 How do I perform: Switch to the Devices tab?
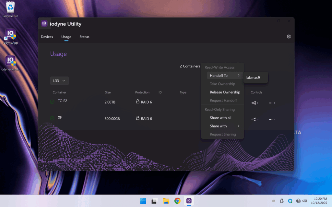coord(47,37)
